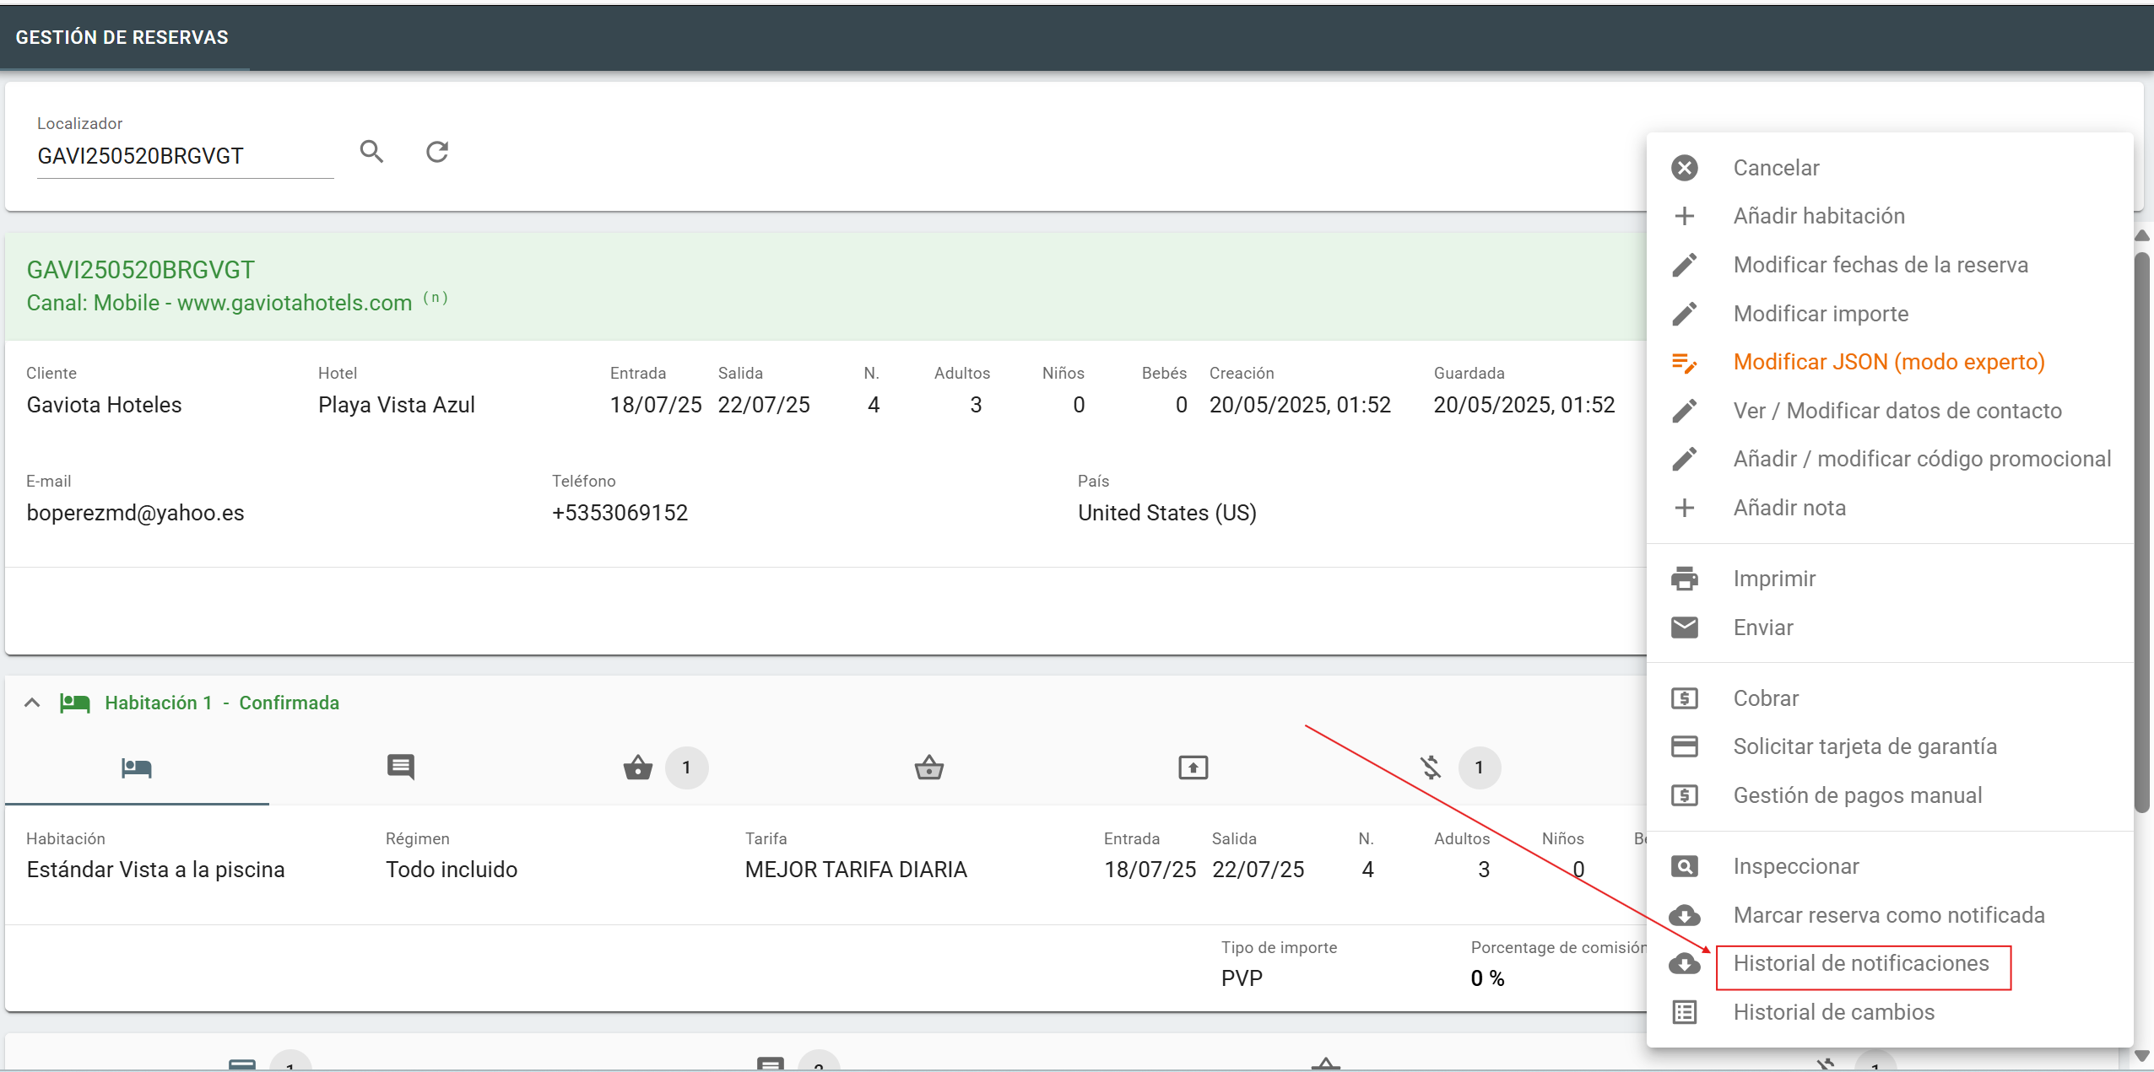Viewport: 2154px width, 1072px height.
Task: Select the bed icon room details tab
Action: click(136, 768)
